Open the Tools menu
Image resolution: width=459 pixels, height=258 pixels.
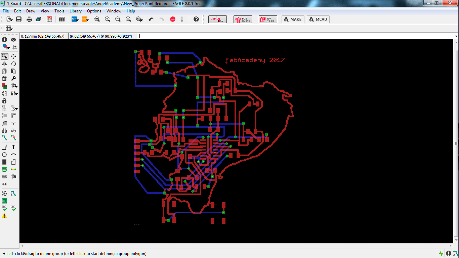click(x=59, y=11)
